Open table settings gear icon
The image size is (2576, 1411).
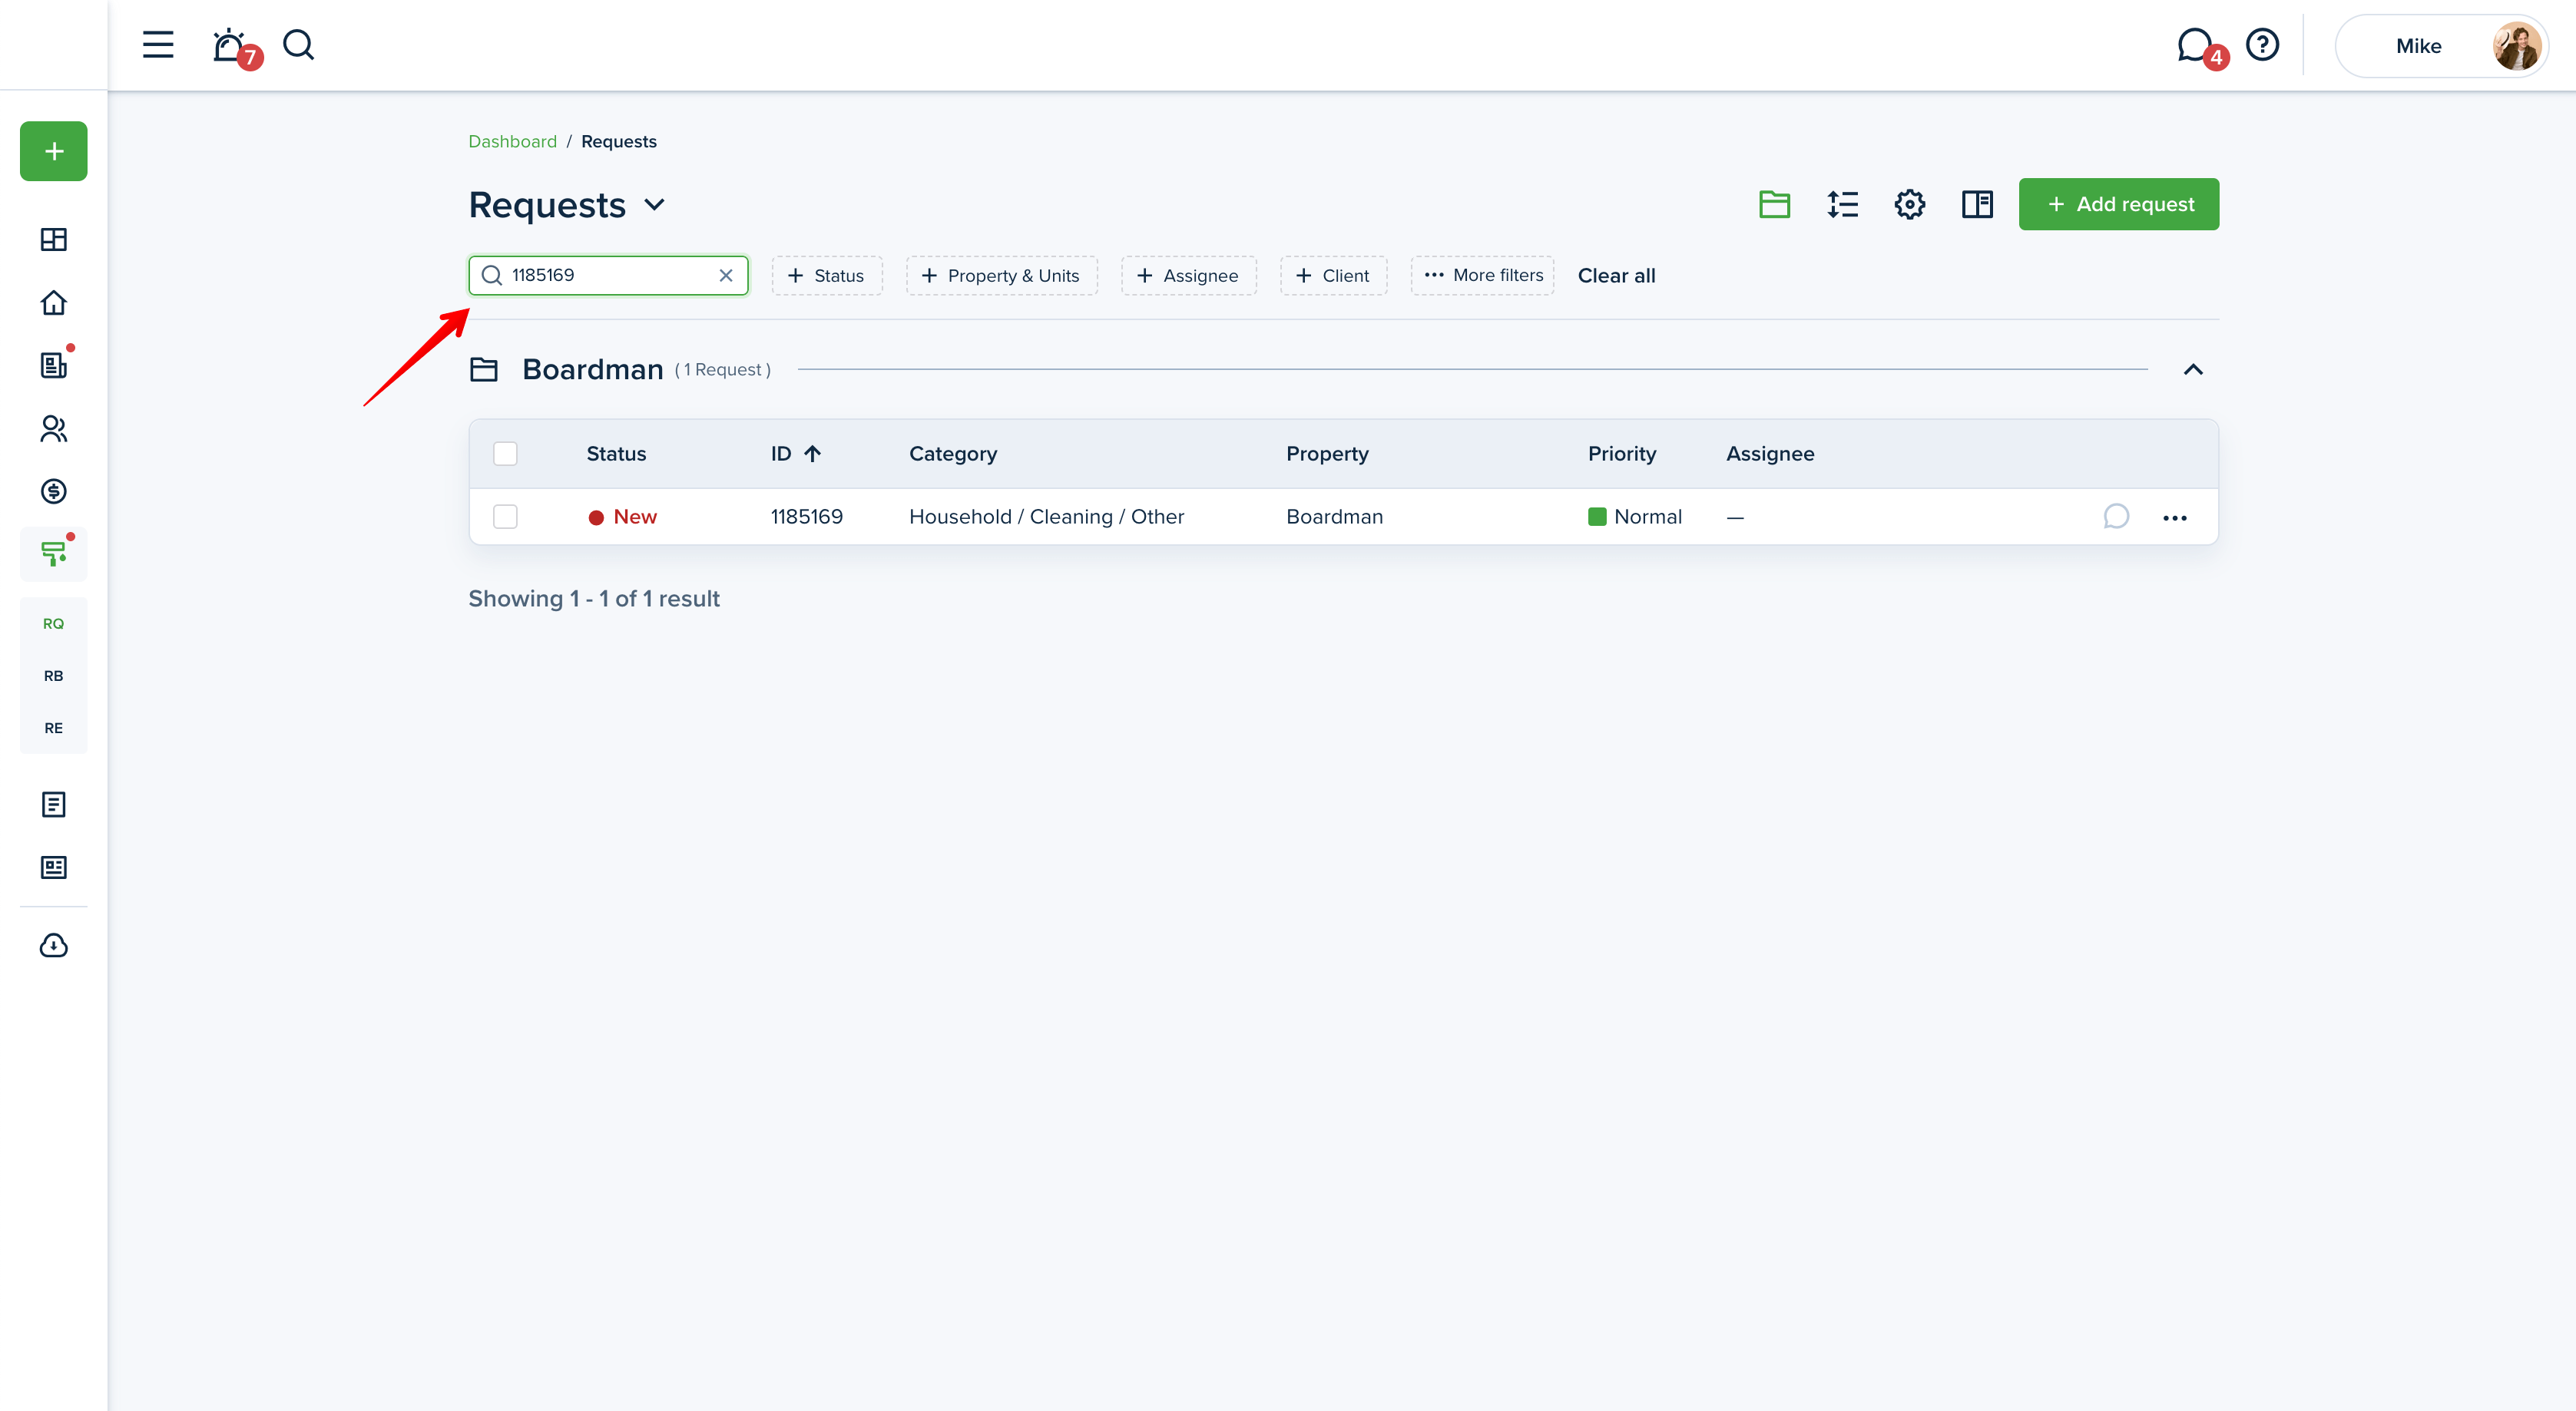tap(1909, 204)
